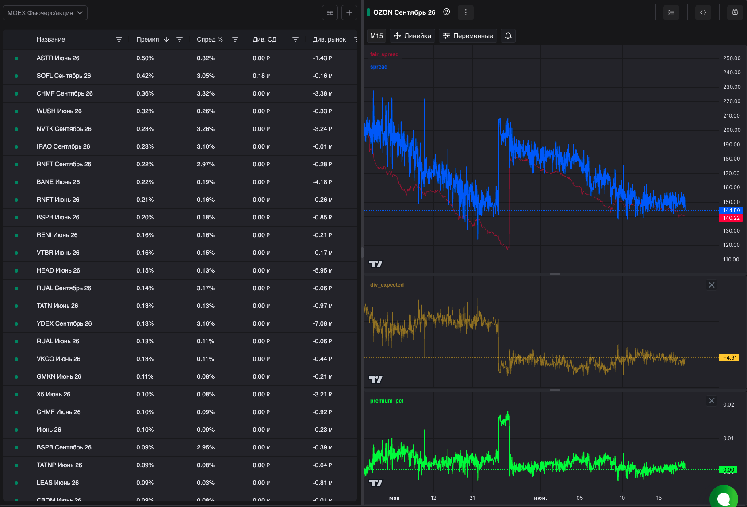Open the Переменные variables panel
Image resolution: width=747 pixels, height=507 pixels.
(x=468, y=36)
